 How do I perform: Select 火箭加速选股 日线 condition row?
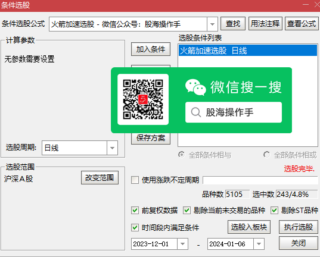pyautogui.click(x=248, y=51)
